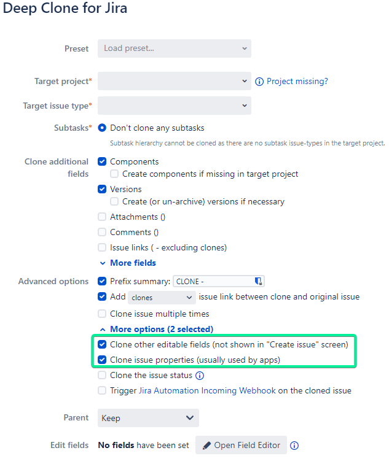Click the info icon beside Project missing
The image size is (389, 464).
[259, 82]
